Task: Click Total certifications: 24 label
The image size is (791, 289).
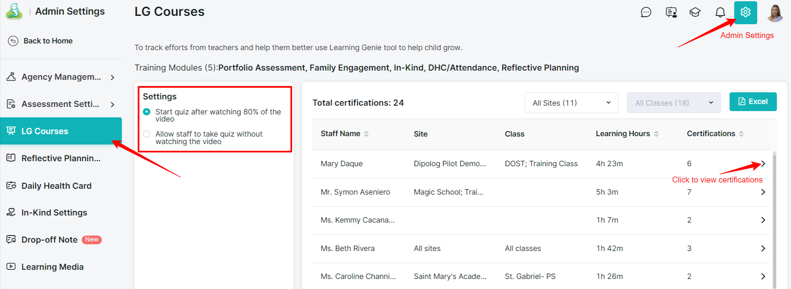Action: tap(358, 103)
